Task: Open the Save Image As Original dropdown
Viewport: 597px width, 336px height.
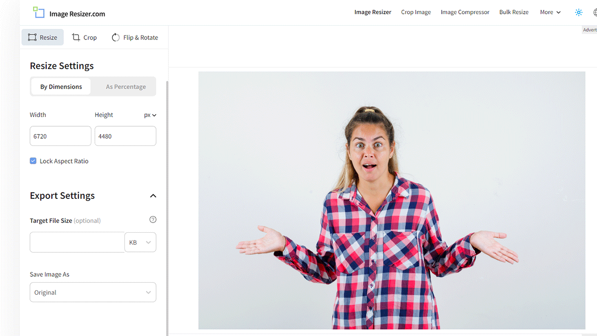Action: click(93, 292)
